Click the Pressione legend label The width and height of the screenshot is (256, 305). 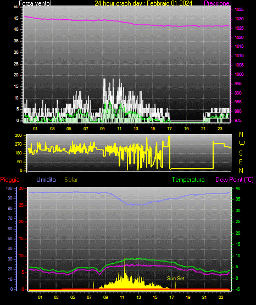(216, 3)
